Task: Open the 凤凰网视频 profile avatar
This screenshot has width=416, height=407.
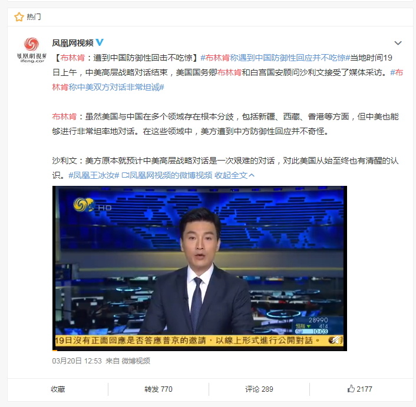Action: 32,50
